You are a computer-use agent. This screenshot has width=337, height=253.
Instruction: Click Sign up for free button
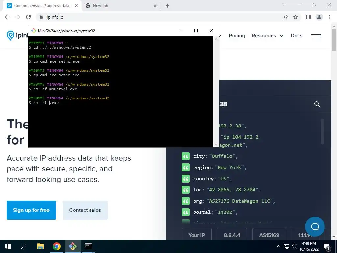coord(31,210)
